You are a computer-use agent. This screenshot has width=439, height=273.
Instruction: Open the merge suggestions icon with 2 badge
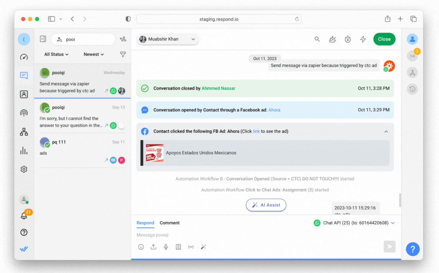[x=412, y=56]
